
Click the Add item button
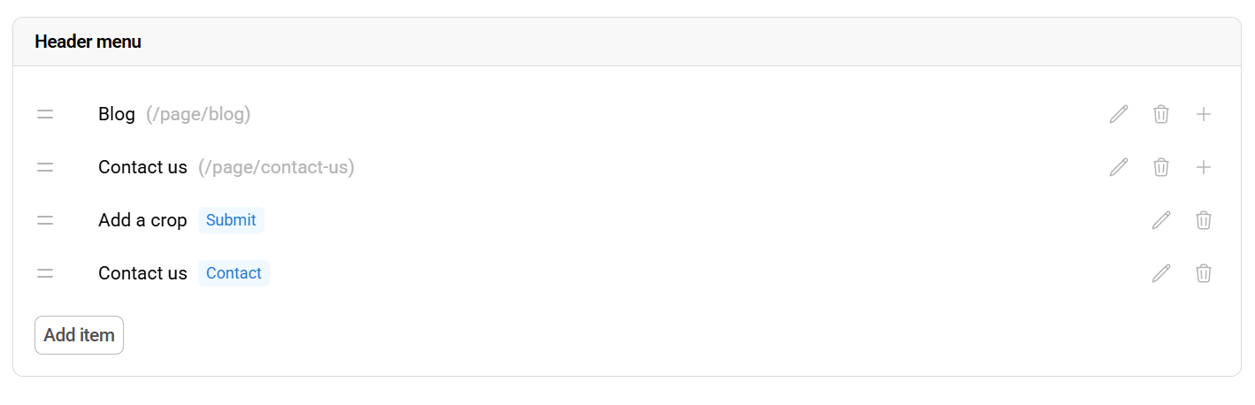pos(79,335)
